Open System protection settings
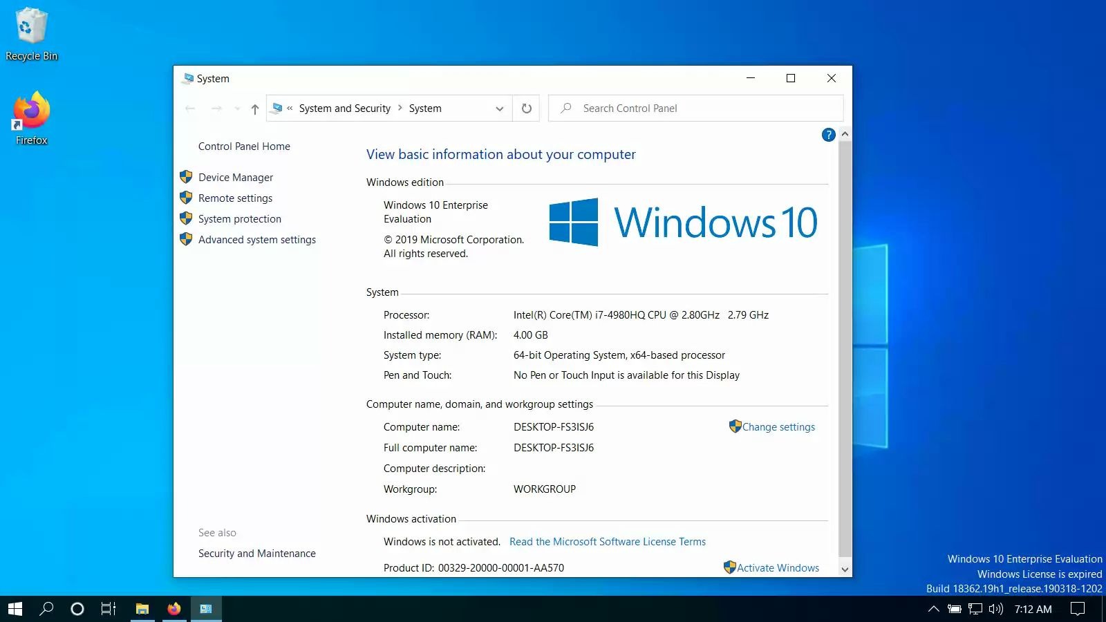This screenshot has width=1106, height=622. (239, 218)
